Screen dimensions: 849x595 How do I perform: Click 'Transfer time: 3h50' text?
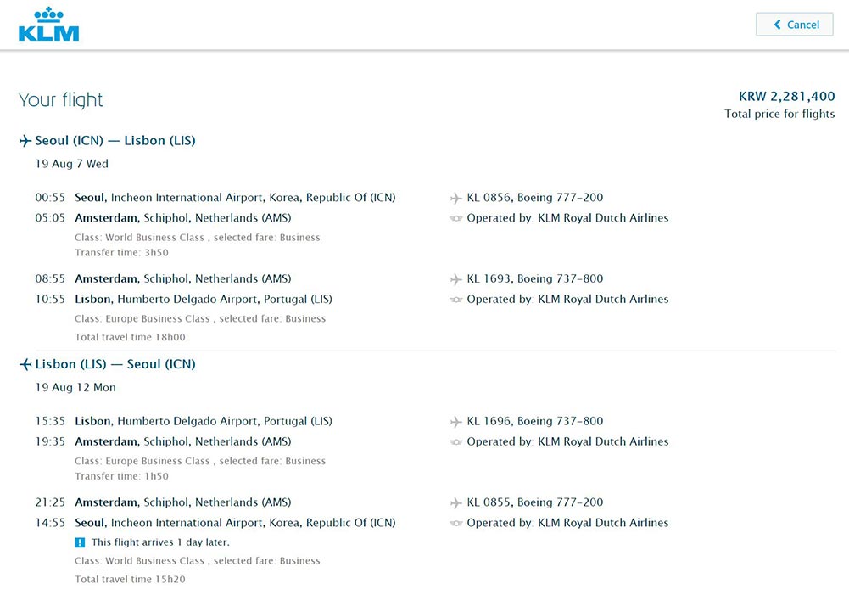coord(122,253)
